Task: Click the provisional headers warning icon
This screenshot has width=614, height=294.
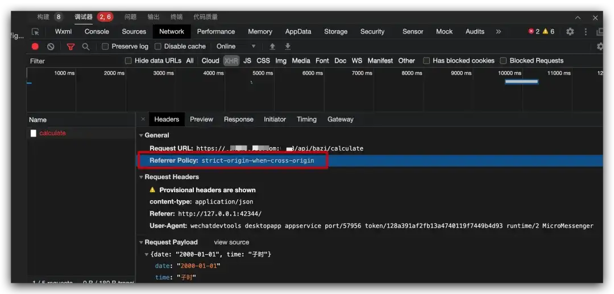Action: click(152, 190)
